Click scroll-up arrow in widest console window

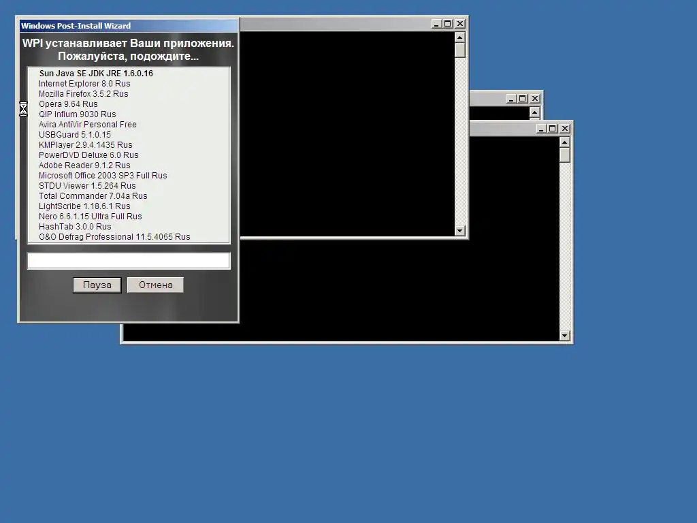[564, 142]
